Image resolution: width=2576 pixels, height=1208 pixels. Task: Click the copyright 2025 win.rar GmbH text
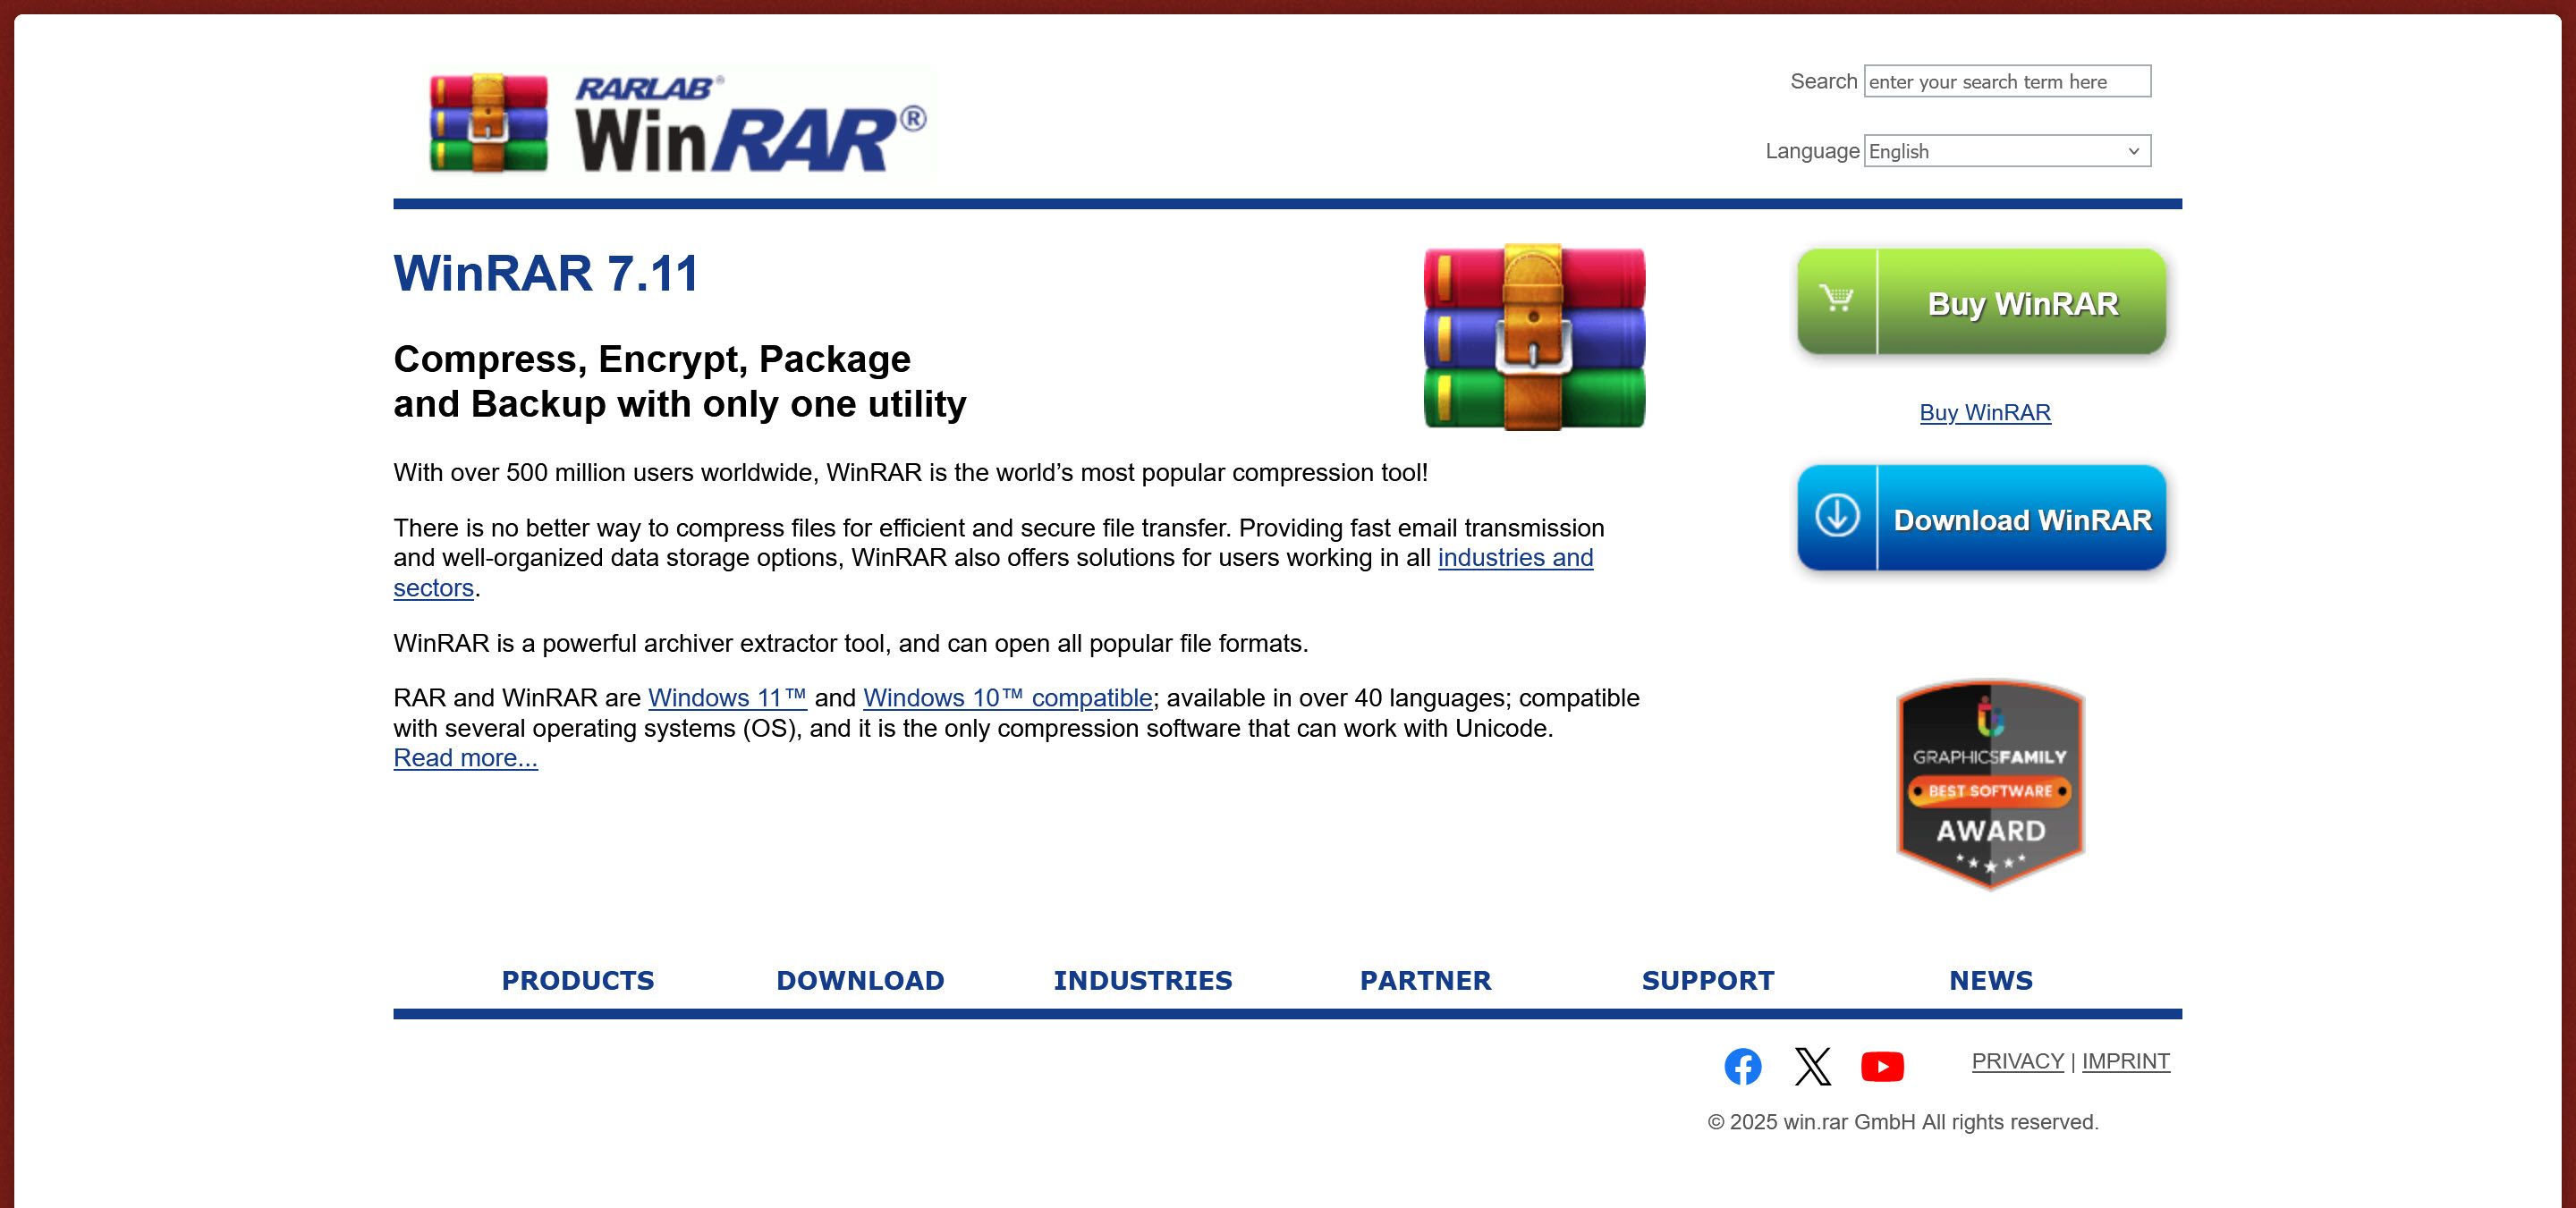1902,1122
